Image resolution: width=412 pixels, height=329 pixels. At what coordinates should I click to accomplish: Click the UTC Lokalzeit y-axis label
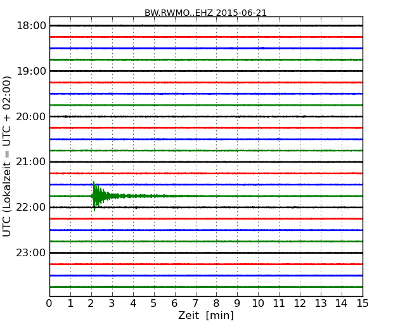[7, 156]
